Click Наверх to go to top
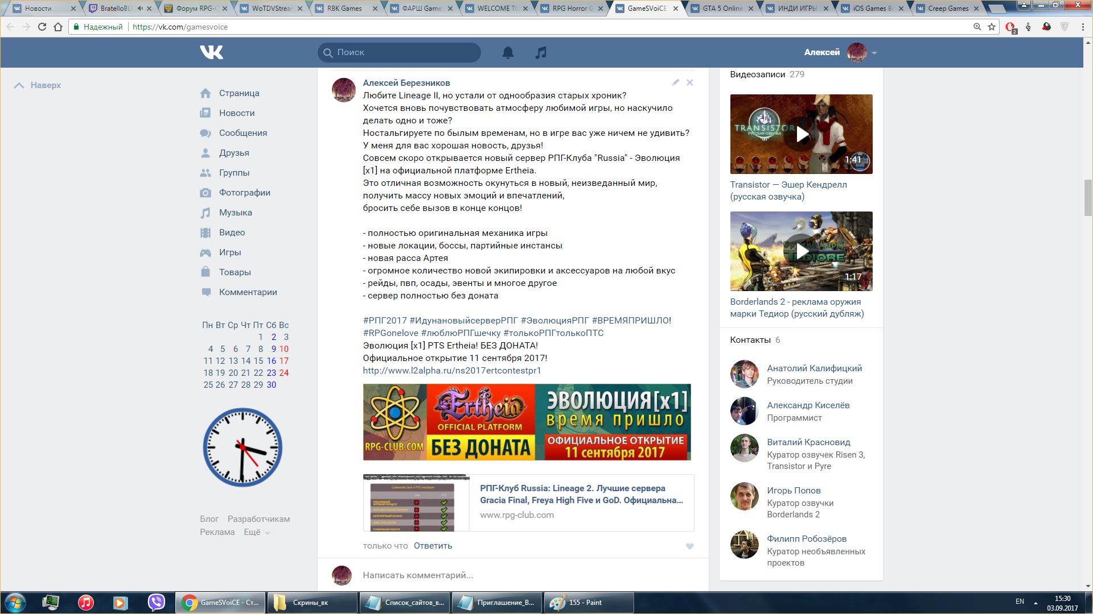 38,85
